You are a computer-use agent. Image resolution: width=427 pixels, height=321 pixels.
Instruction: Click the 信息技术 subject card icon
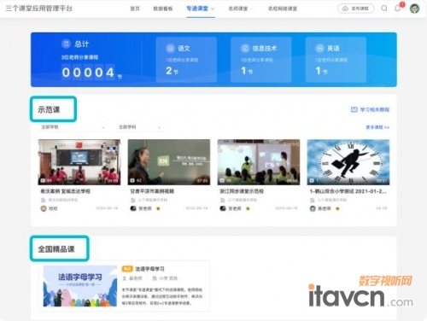coord(244,49)
